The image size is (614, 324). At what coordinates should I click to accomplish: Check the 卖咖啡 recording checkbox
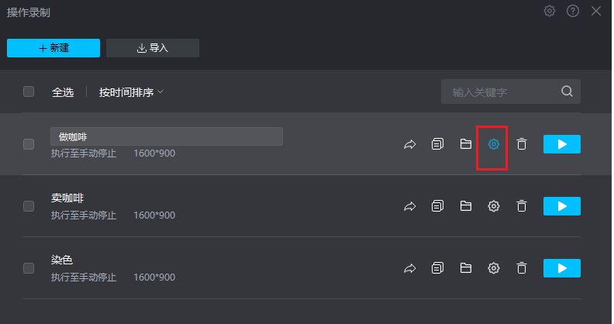(x=29, y=206)
